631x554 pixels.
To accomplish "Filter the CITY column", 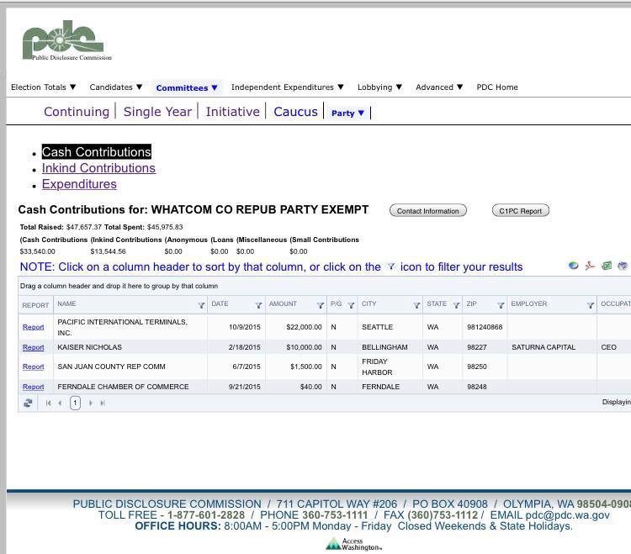I will pos(416,305).
